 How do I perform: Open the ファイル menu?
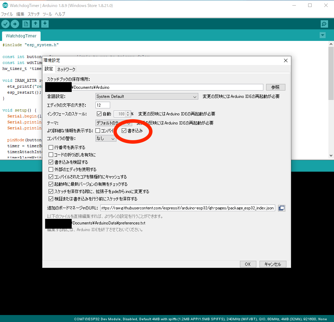pos(7,14)
